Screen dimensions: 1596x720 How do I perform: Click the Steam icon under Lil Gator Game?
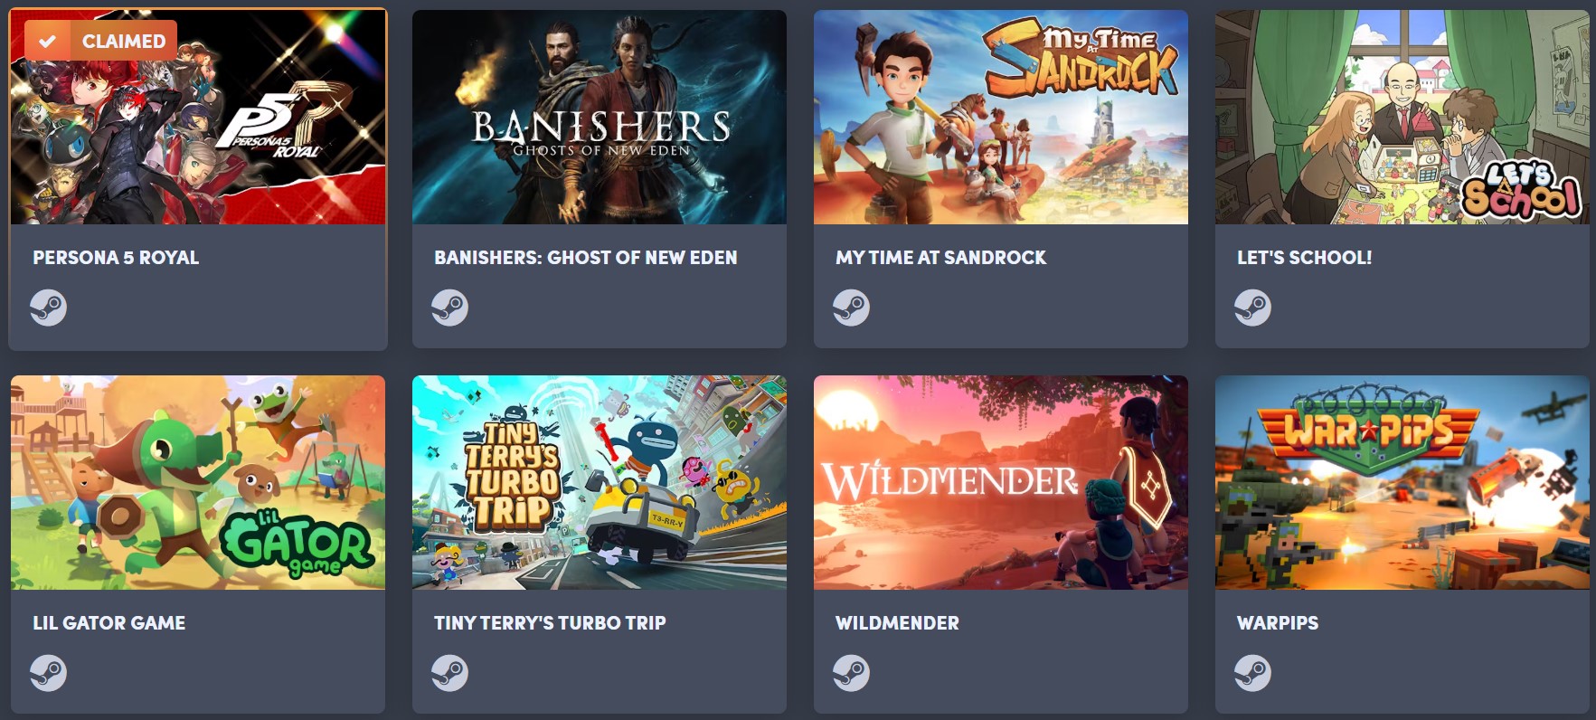tap(48, 673)
